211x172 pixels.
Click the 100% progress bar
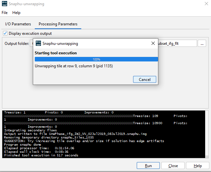(x=96, y=59)
